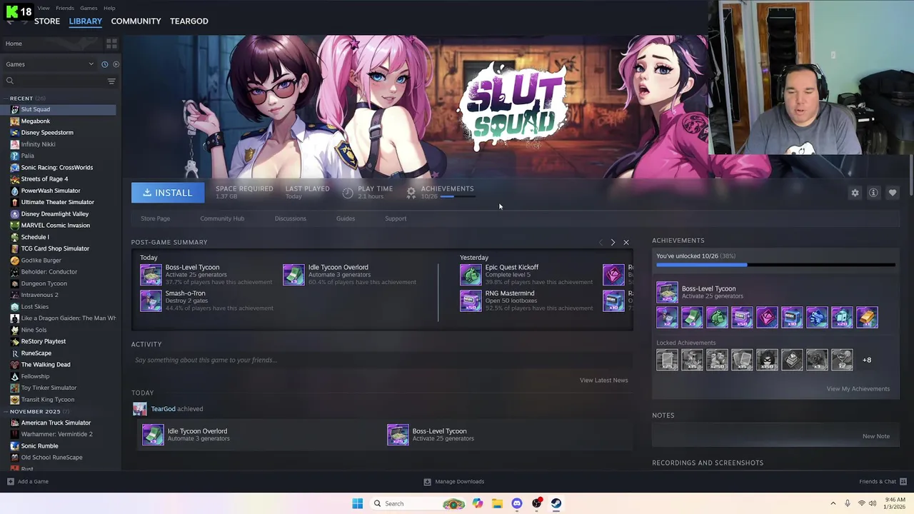Open Manage Downloads
Screen dimensions: 914x514
coord(453,481)
